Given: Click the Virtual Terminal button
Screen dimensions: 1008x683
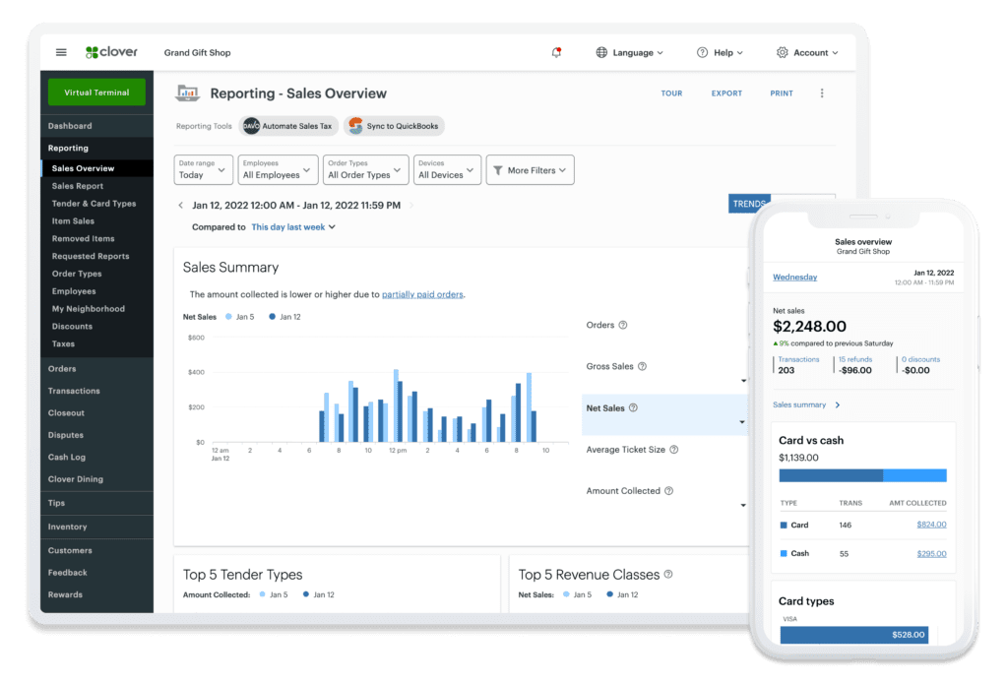Looking at the screenshot, I should [96, 93].
